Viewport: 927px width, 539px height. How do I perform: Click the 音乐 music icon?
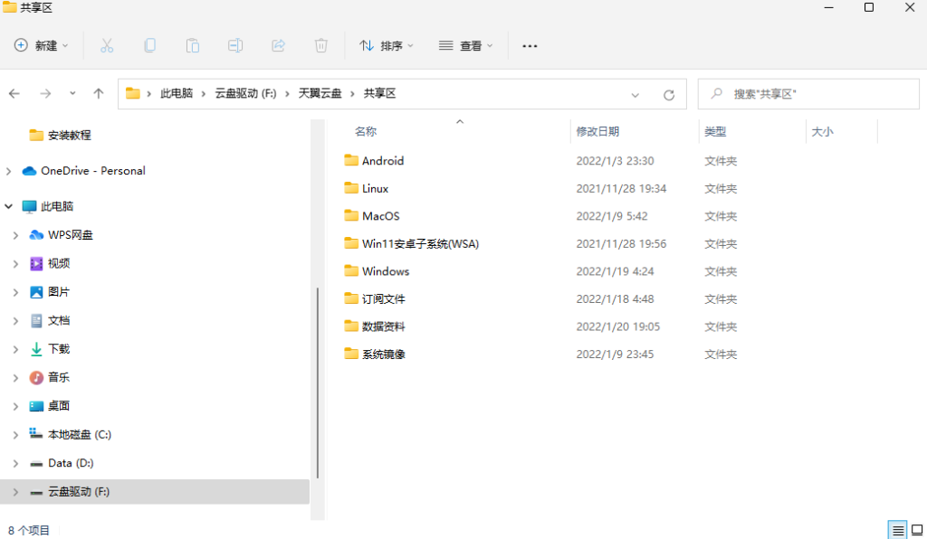click(36, 377)
